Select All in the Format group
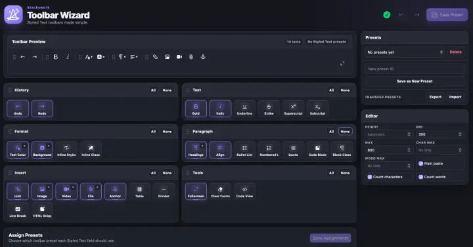Image resolution: width=473 pixels, height=247 pixels. (x=153, y=132)
